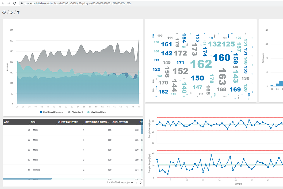Refresh the dashboard data
Screen dimensions: 283x189
pyautogui.click(x=11, y=12)
